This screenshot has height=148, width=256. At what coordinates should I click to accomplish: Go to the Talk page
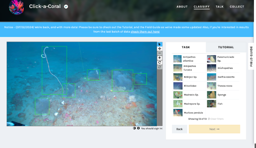click(x=220, y=7)
